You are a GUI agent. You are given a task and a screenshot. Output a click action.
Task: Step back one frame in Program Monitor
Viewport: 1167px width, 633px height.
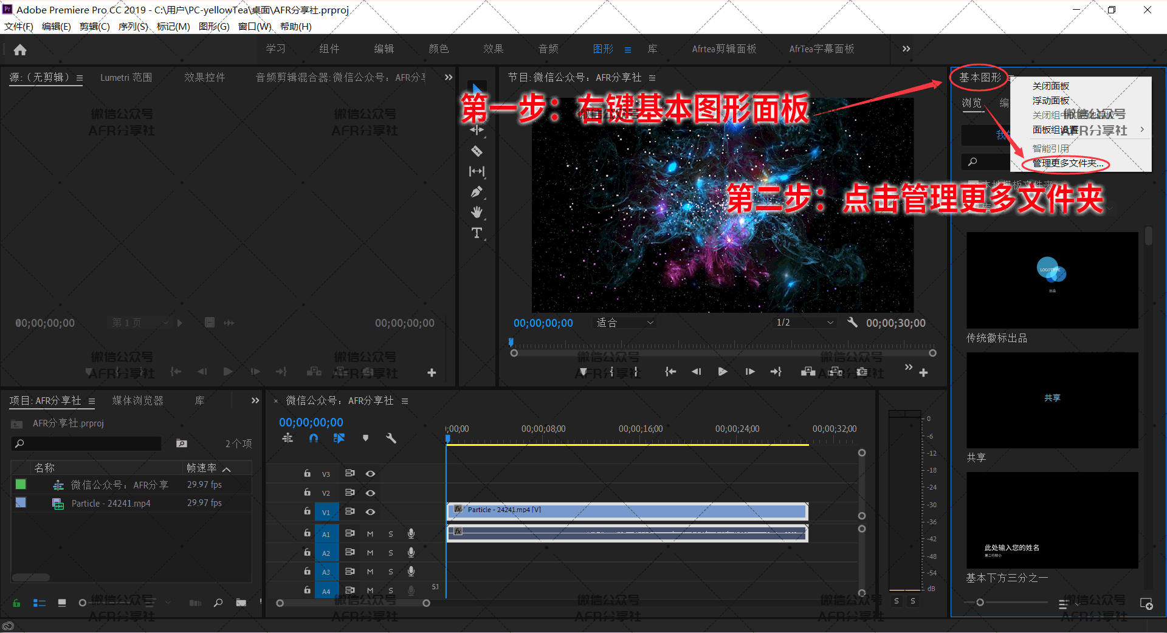point(696,372)
